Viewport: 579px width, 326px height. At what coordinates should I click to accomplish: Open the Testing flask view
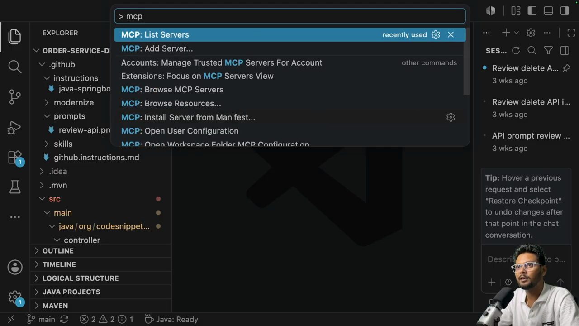tap(14, 187)
